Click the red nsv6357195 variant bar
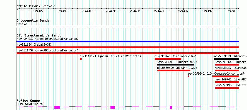 click(227, 88)
